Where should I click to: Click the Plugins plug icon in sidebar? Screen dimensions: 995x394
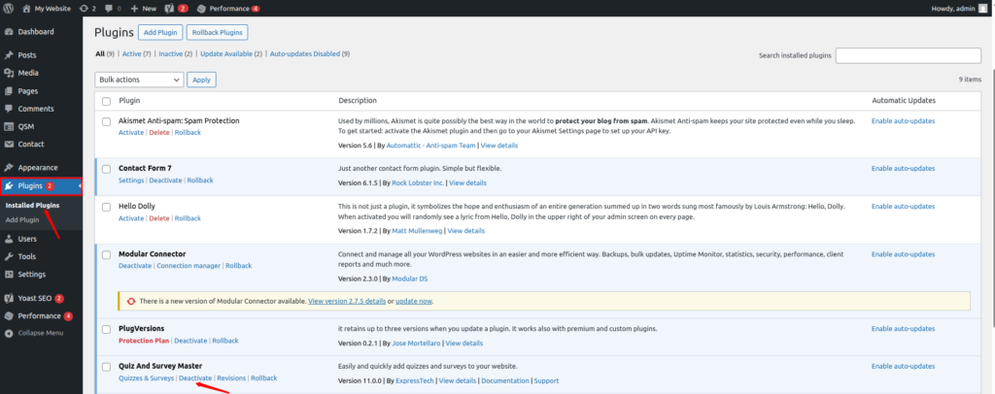coord(9,185)
